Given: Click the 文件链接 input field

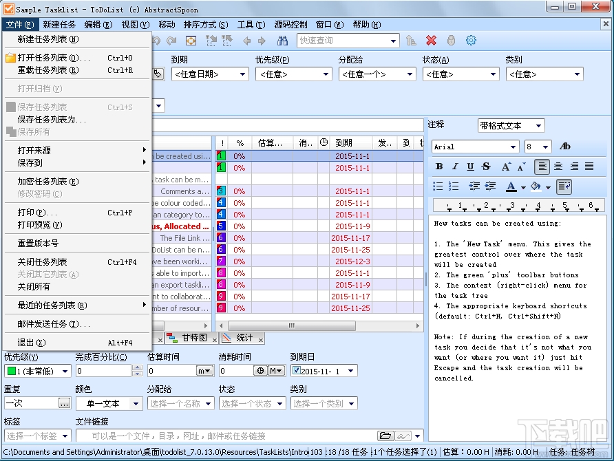Looking at the screenshot, I should tap(226, 436).
